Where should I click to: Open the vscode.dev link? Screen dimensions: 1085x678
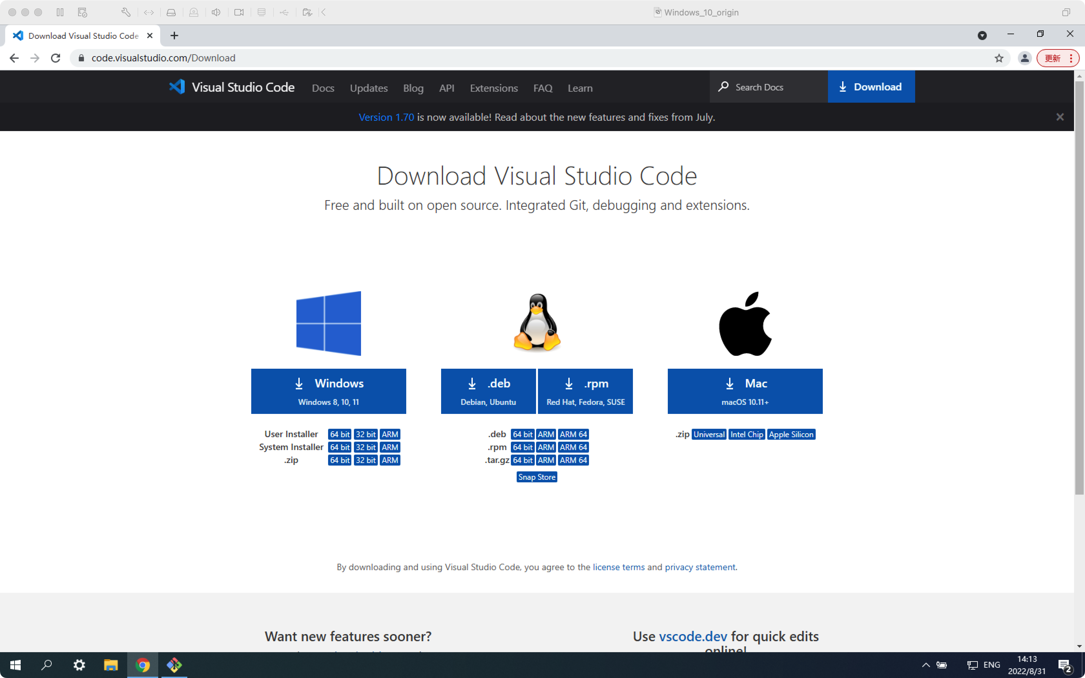[693, 636]
